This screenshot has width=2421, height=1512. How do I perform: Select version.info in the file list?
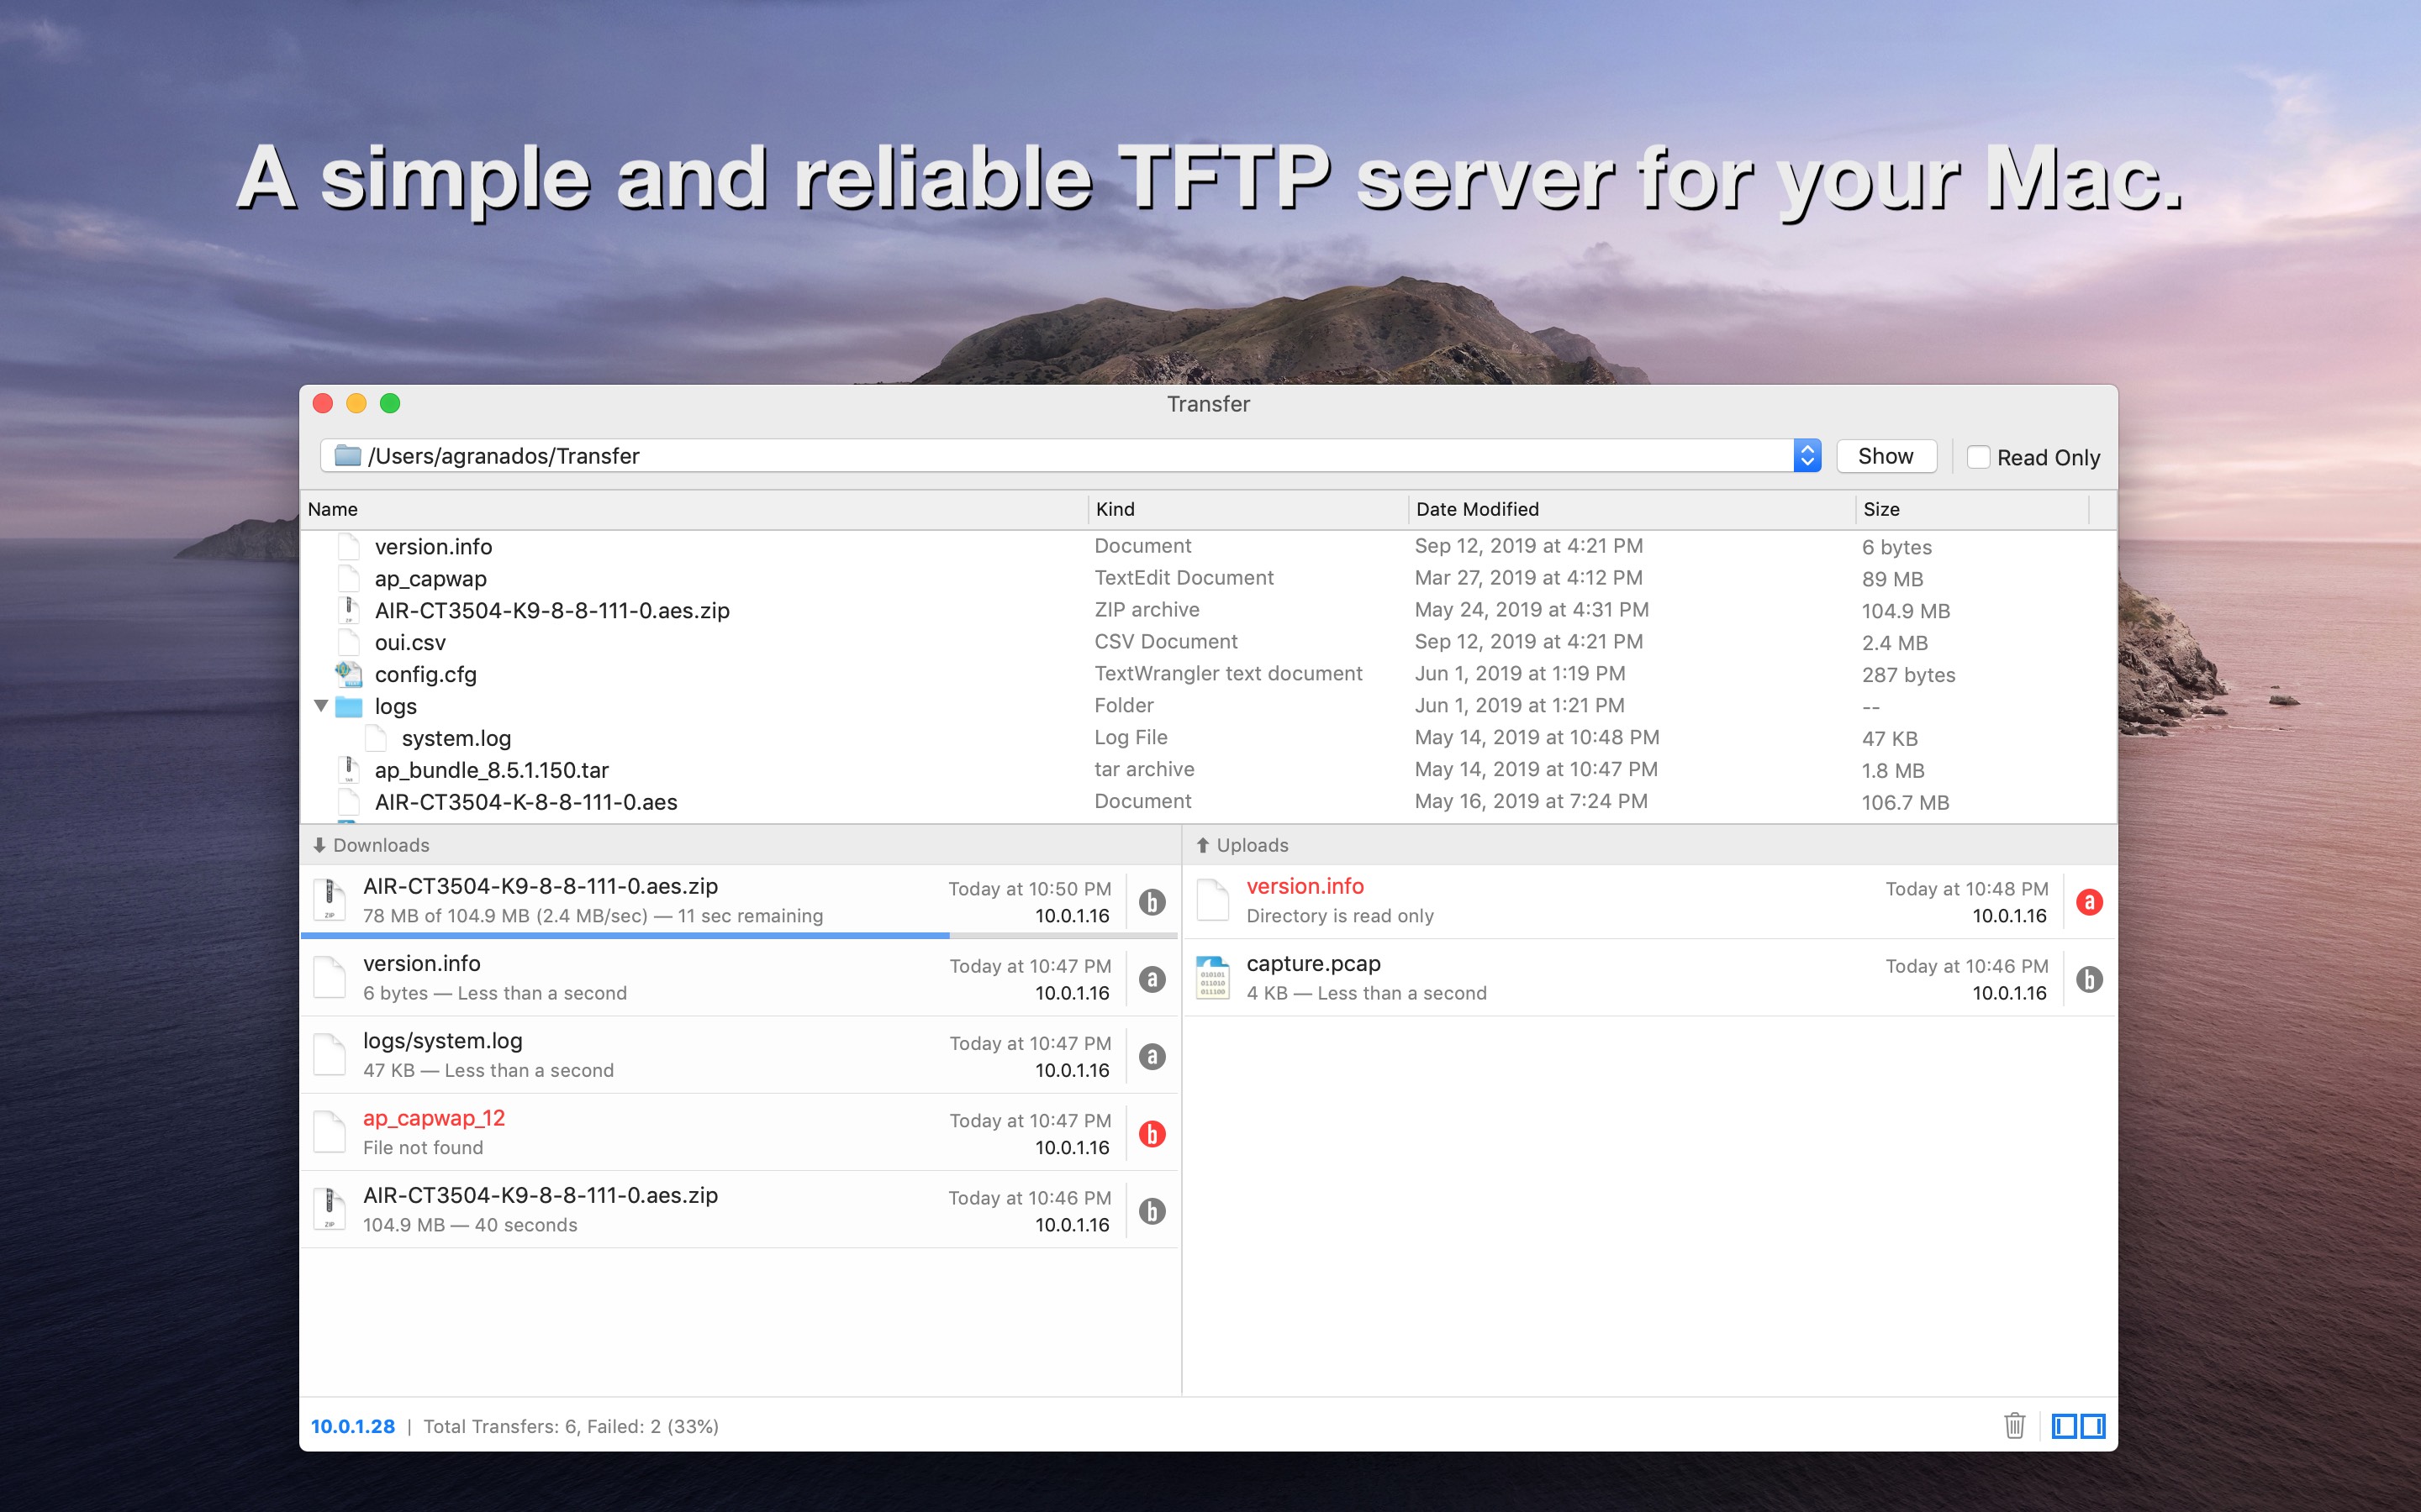(433, 547)
